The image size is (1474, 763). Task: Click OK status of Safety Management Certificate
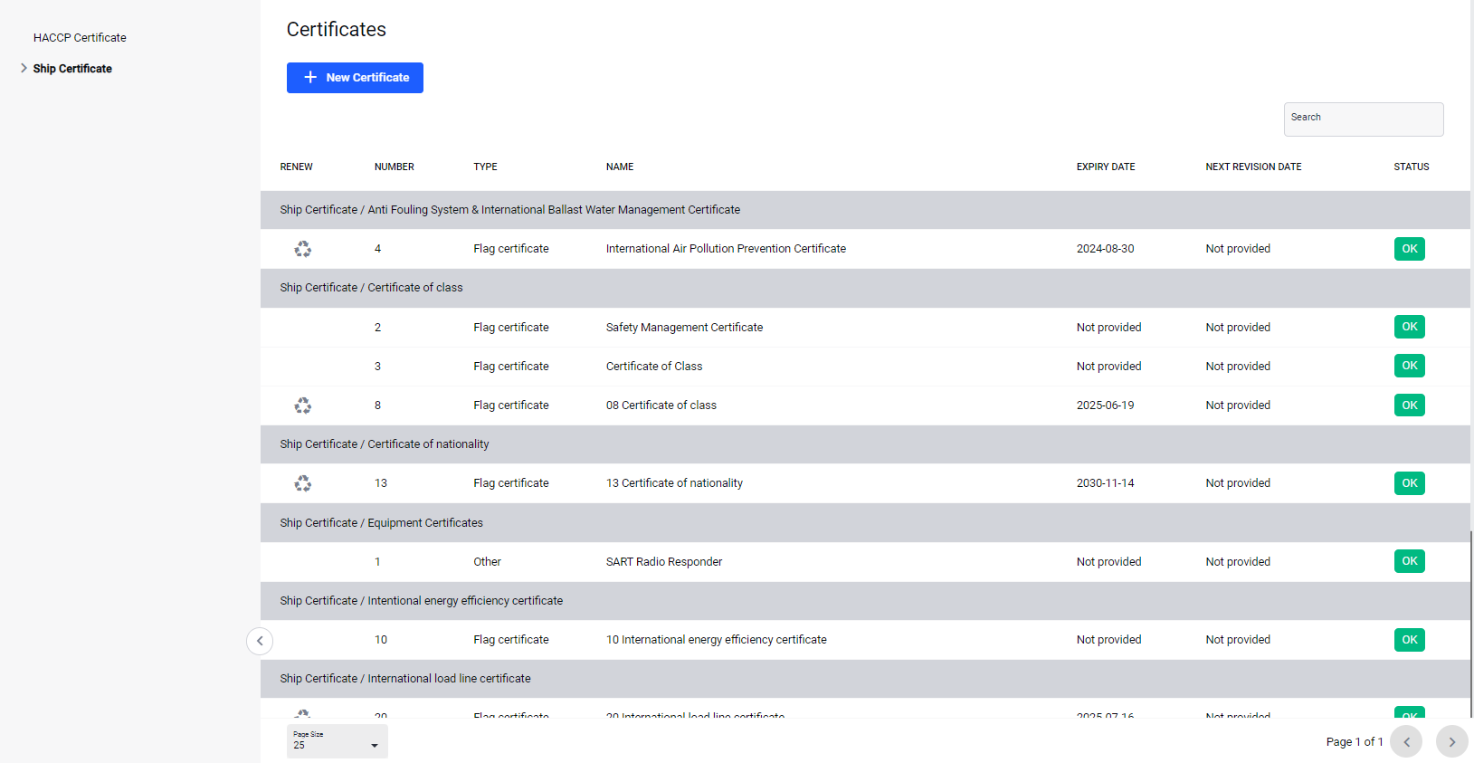[1409, 327]
